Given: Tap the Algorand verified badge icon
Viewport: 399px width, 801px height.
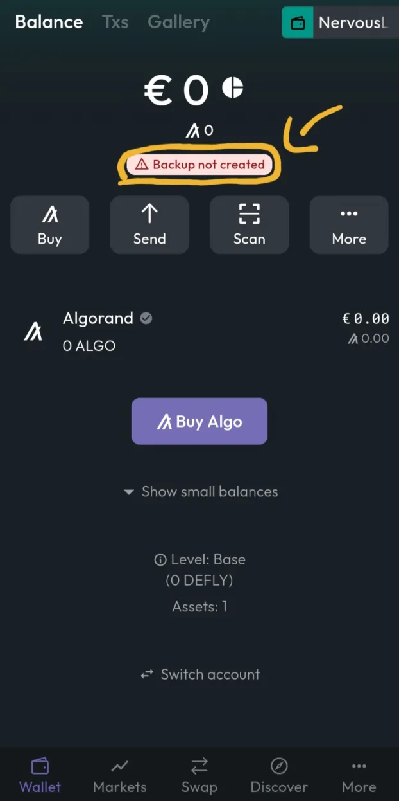Looking at the screenshot, I should (x=146, y=318).
